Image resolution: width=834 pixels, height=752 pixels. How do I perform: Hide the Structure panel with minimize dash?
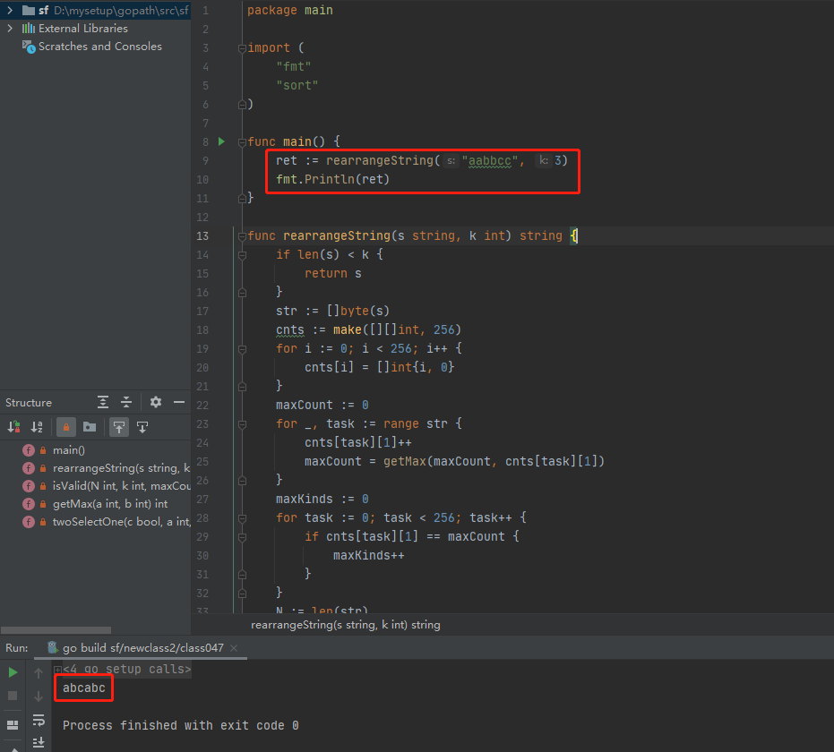point(179,403)
